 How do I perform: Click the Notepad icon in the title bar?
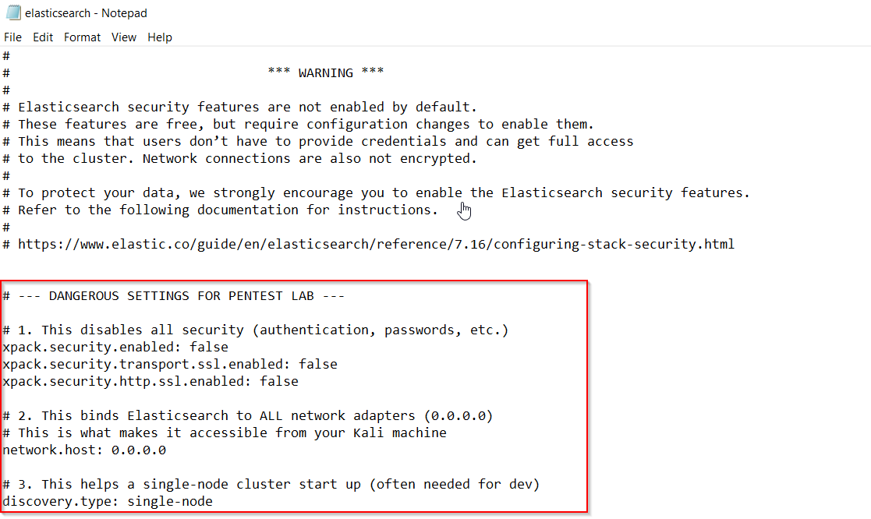coord(13,12)
